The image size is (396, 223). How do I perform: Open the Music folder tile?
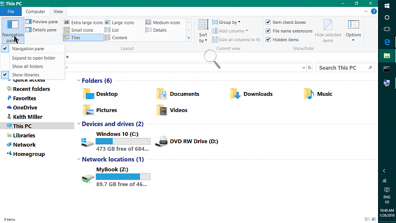pyautogui.click(x=318, y=94)
